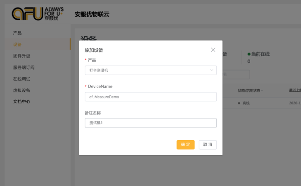Open 服务端订阅 in the sidebar

click(x=24, y=68)
